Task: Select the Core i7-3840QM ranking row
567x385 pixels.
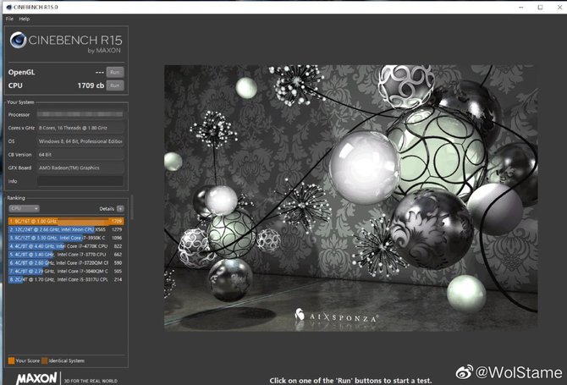Action: tap(66, 271)
